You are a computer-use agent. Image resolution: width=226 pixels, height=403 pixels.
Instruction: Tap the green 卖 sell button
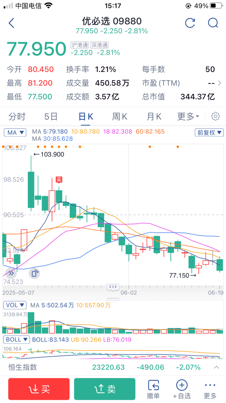pyautogui.click(x=105, y=389)
